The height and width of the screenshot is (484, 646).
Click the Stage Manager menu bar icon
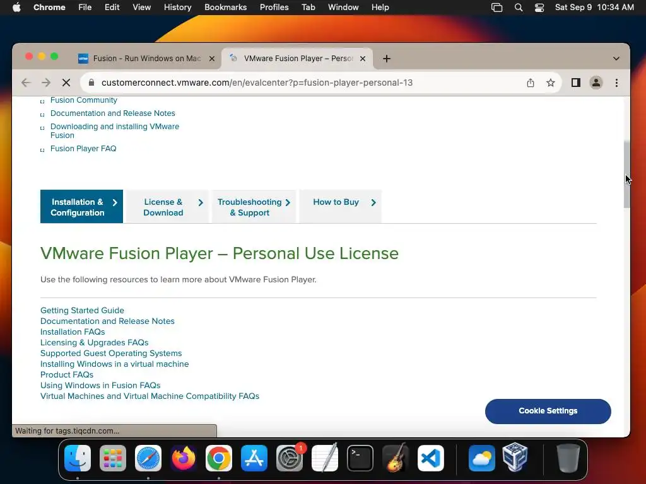click(497, 8)
